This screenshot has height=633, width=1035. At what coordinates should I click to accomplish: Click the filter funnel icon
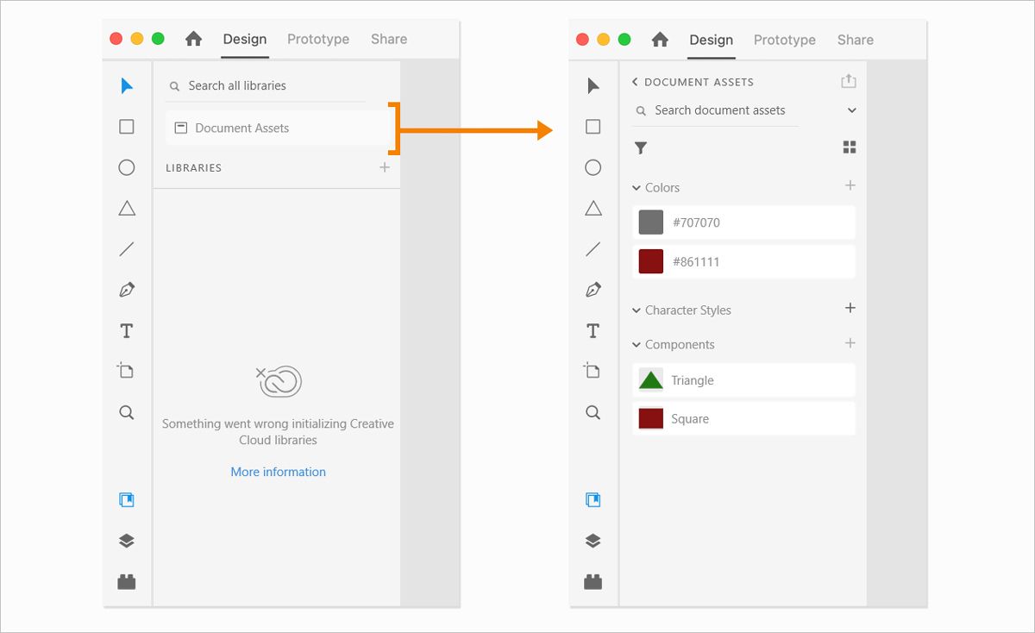click(641, 148)
